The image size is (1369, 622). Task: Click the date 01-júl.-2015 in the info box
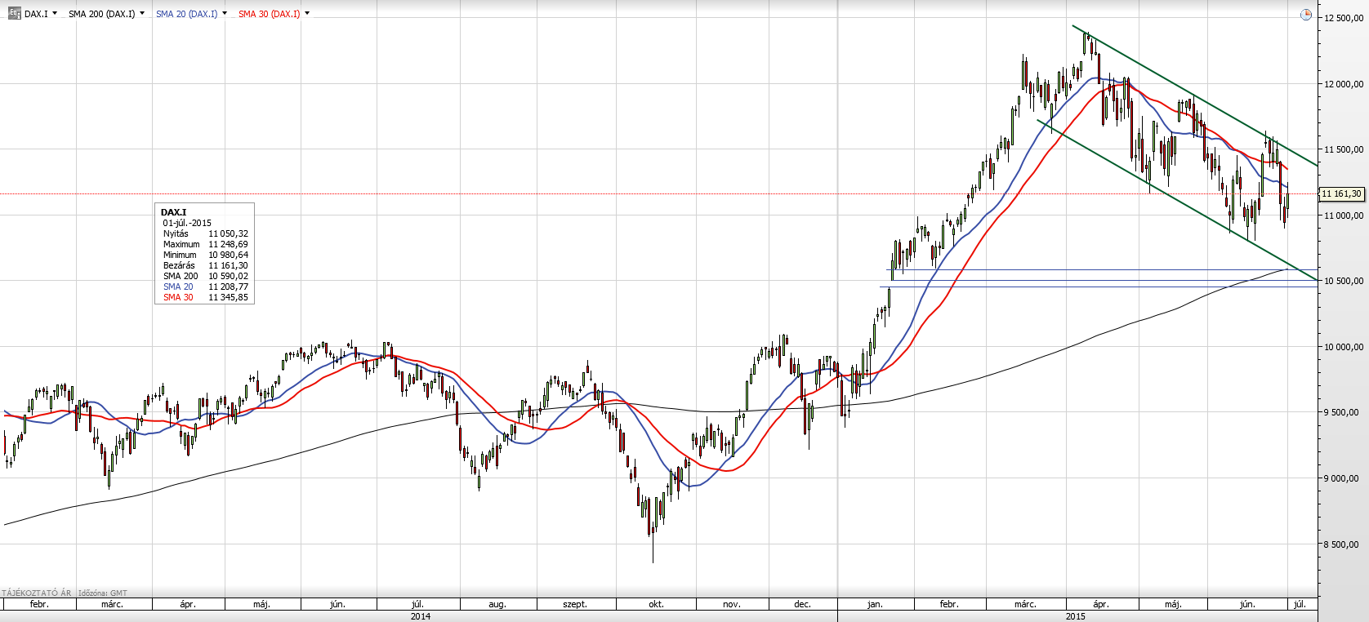(187, 223)
